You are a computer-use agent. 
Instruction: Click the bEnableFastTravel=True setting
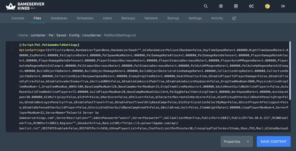pyautogui.click(x=94, y=102)
